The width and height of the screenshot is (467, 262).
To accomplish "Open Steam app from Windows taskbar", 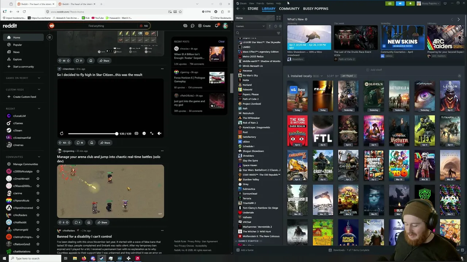I will [101, 258].
